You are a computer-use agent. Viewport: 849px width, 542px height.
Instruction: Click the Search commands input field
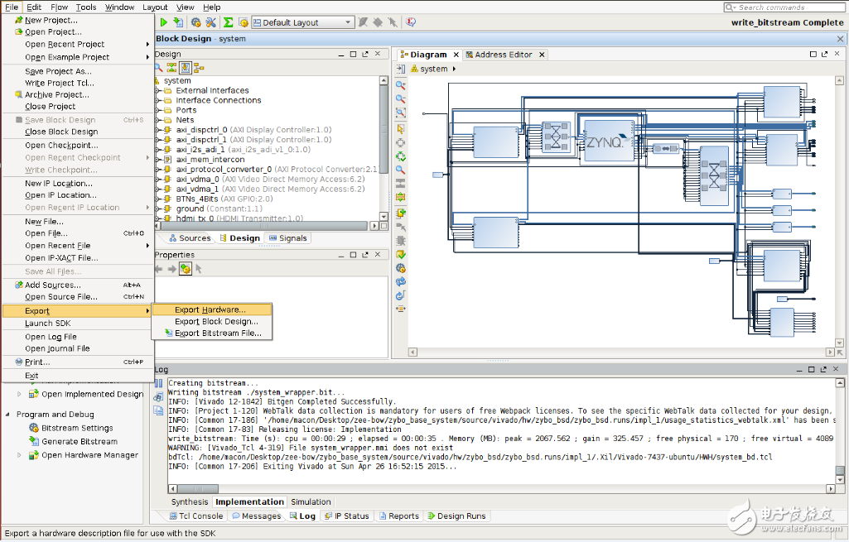787,7
